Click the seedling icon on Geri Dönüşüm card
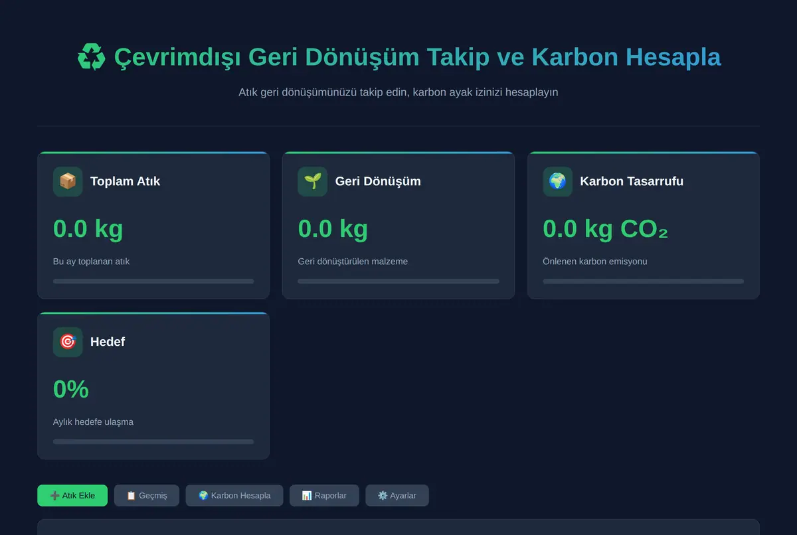This screenshot has width=797, height=535. pos(312,181)
